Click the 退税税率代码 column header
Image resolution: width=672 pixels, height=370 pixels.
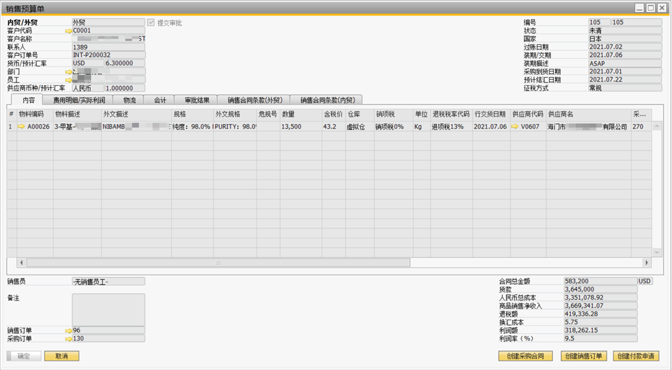click(x=451, y=114)
